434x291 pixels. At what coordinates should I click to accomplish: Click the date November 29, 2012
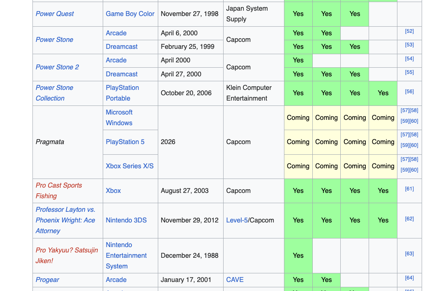click(x=189, y=220)
